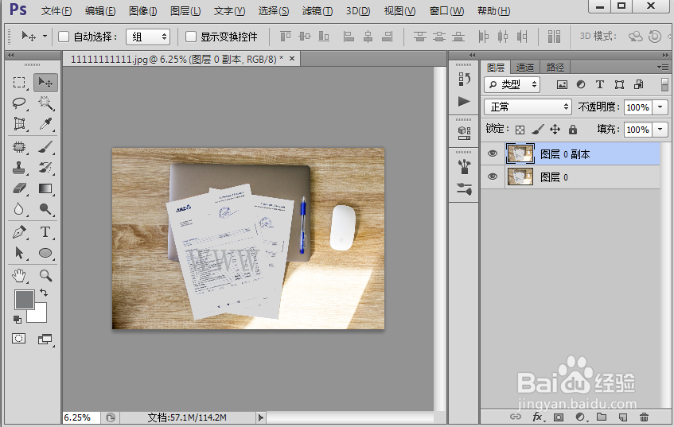Open the 组 auto-select dropdown
Viewport: 674px width, 427px height.
[x=148, y=37]
